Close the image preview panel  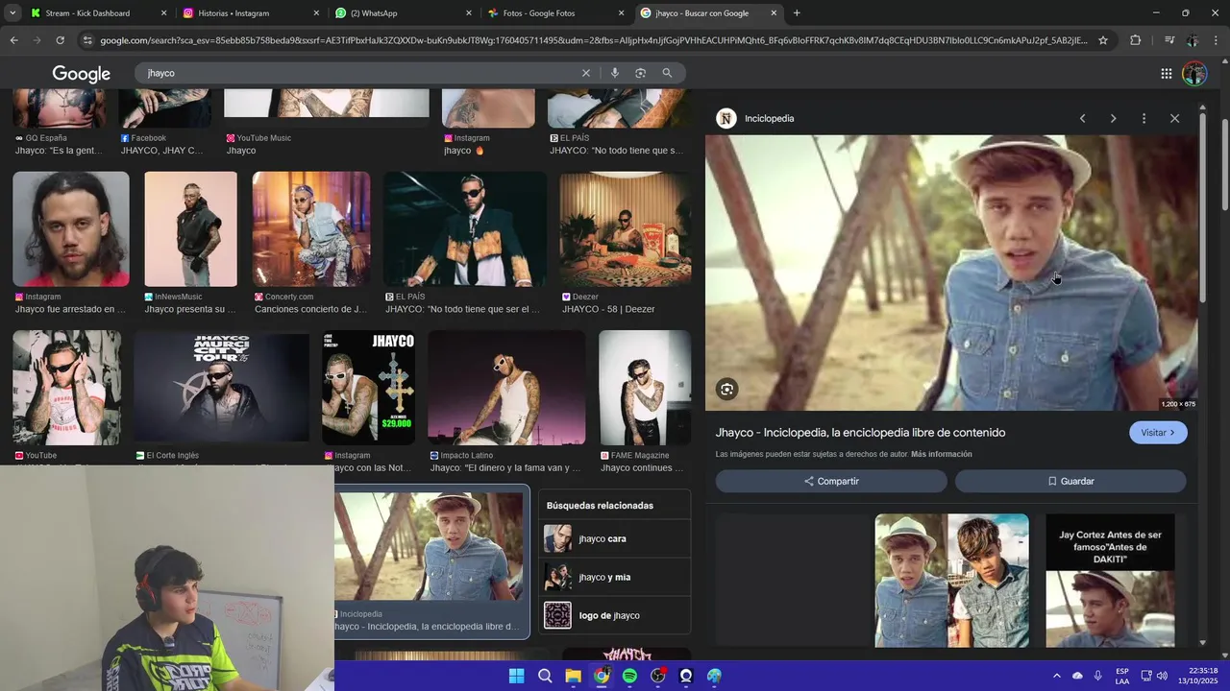(x=1174, y=119)
